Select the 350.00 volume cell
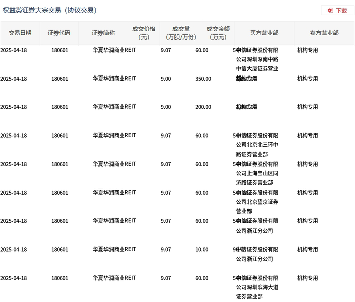Viewport: 355px width, 302px height. click(x=203, y=79)
